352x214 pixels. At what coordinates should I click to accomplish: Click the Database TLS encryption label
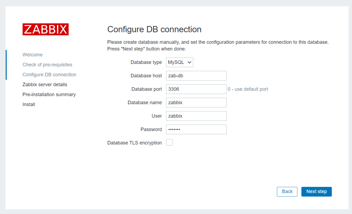134,142
